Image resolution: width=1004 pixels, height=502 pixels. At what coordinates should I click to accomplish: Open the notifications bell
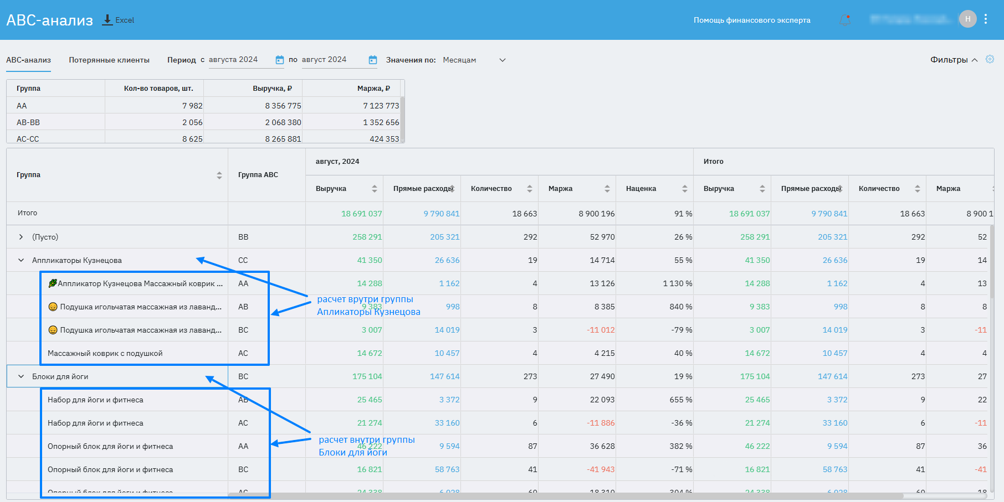click(845, 20)
